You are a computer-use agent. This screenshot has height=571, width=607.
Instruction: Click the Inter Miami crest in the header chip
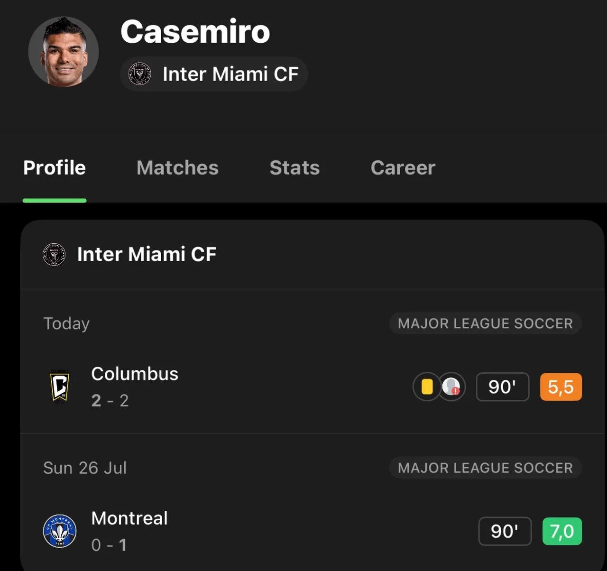tap(139, 74)
